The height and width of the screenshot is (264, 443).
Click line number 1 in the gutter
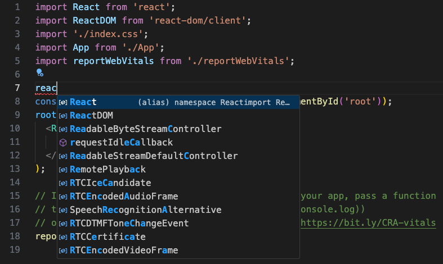[x=17, y=7]
